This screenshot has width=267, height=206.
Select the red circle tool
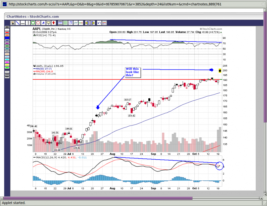[38, 23]
